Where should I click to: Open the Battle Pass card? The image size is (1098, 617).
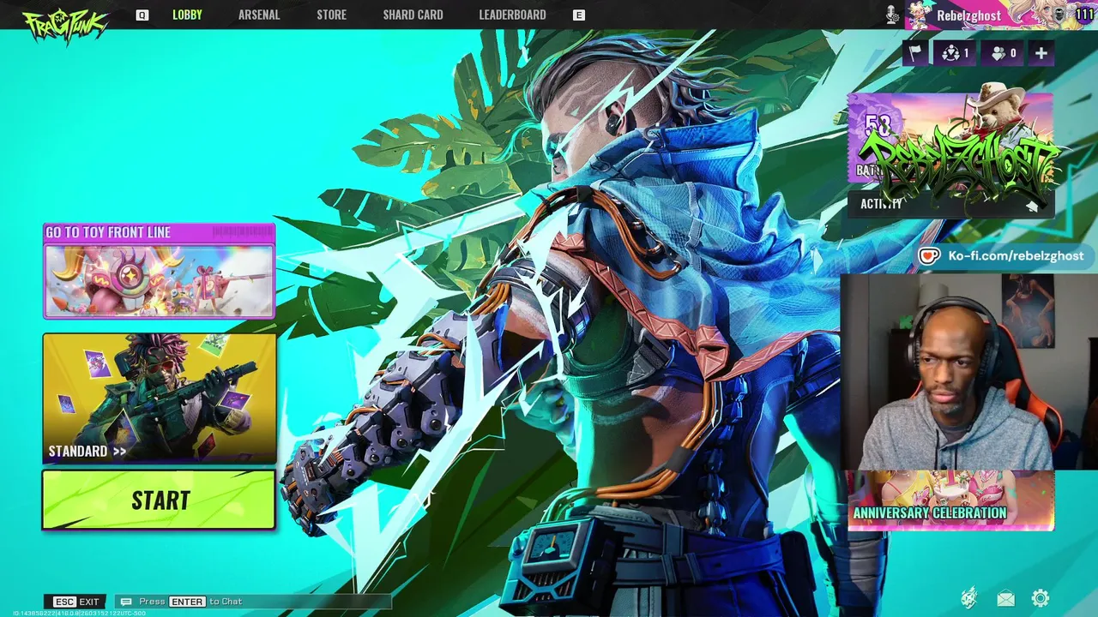pyautogui.click(x=950, y=139)
